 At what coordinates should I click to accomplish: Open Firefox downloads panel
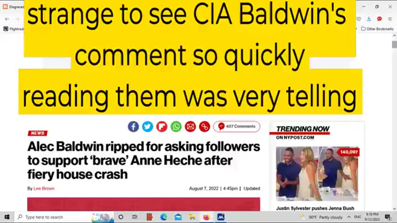[x=369, y=19]
